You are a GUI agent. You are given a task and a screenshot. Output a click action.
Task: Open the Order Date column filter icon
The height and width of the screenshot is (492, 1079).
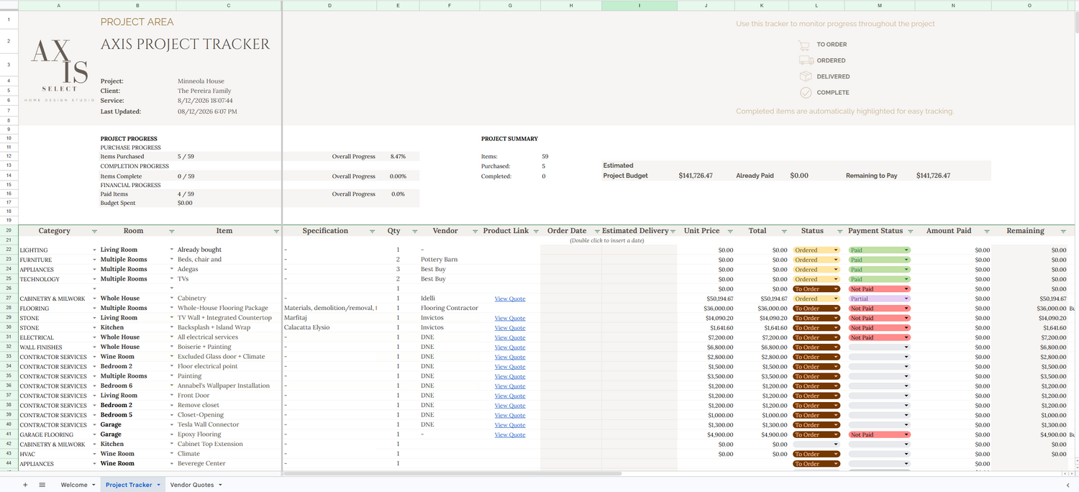[596, 232]
